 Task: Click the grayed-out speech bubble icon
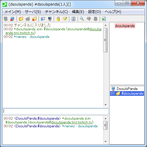[89, 19]
